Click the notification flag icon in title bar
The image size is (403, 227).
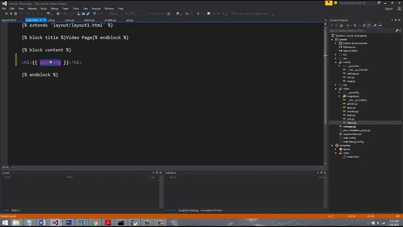click(x=329, y=3)
